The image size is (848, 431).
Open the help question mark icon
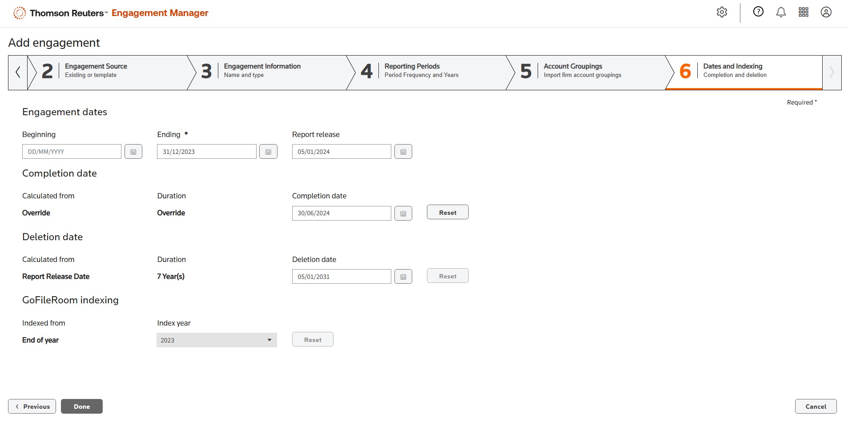click(758, 12)
